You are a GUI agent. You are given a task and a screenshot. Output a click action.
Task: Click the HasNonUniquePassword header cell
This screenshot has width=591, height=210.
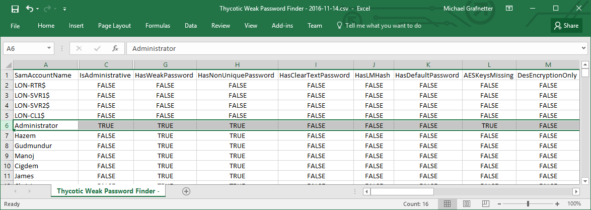coord(237,76)
